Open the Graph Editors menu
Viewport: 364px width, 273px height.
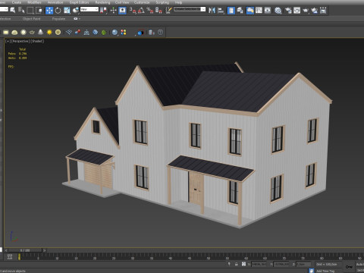pyautogui.click(x=79, y=2)
